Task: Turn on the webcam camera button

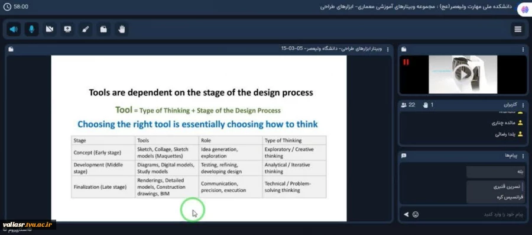Action: tap(50, 29)
